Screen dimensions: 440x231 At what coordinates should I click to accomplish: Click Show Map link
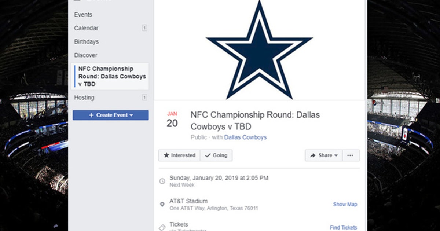[x=345, y=204]
